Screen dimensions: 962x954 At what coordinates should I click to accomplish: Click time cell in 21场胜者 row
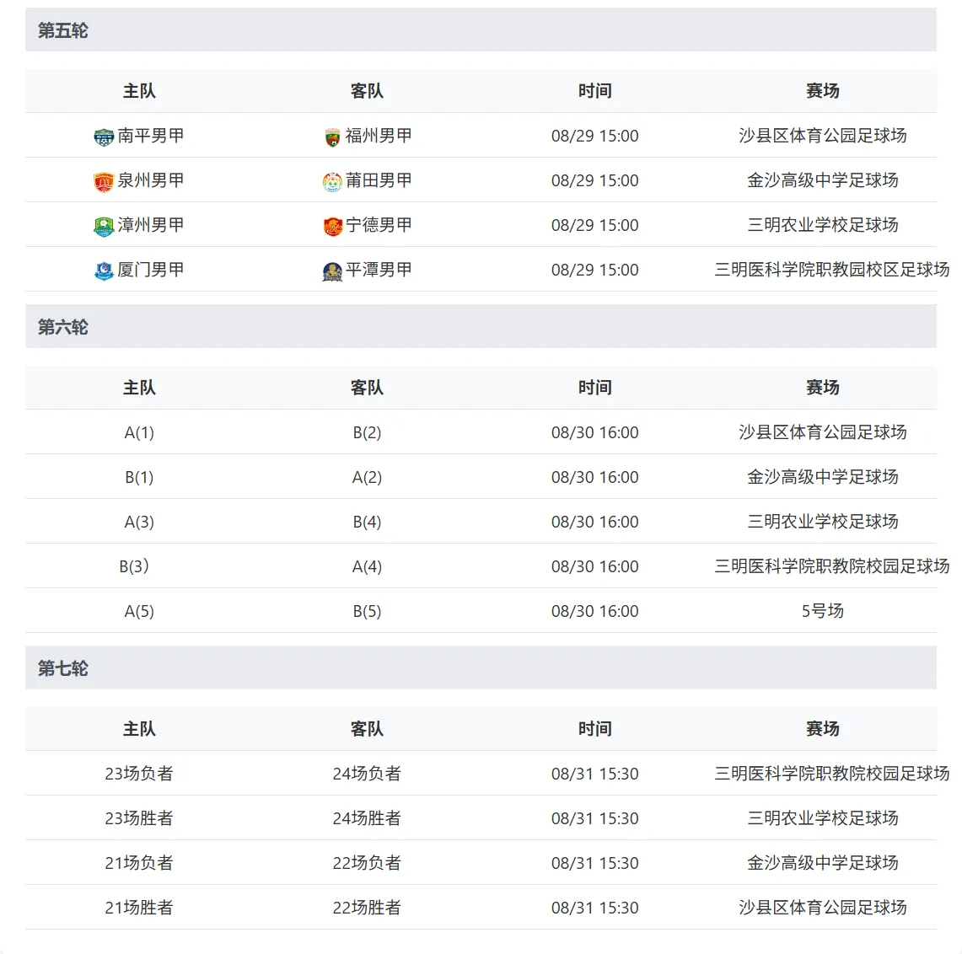594,908
